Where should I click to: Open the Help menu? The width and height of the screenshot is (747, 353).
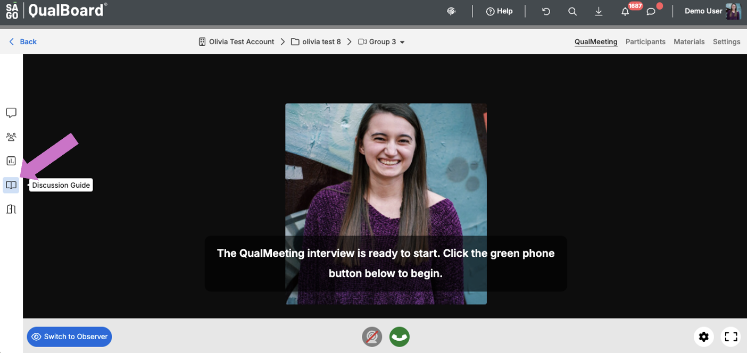click(x=499, y=11)
